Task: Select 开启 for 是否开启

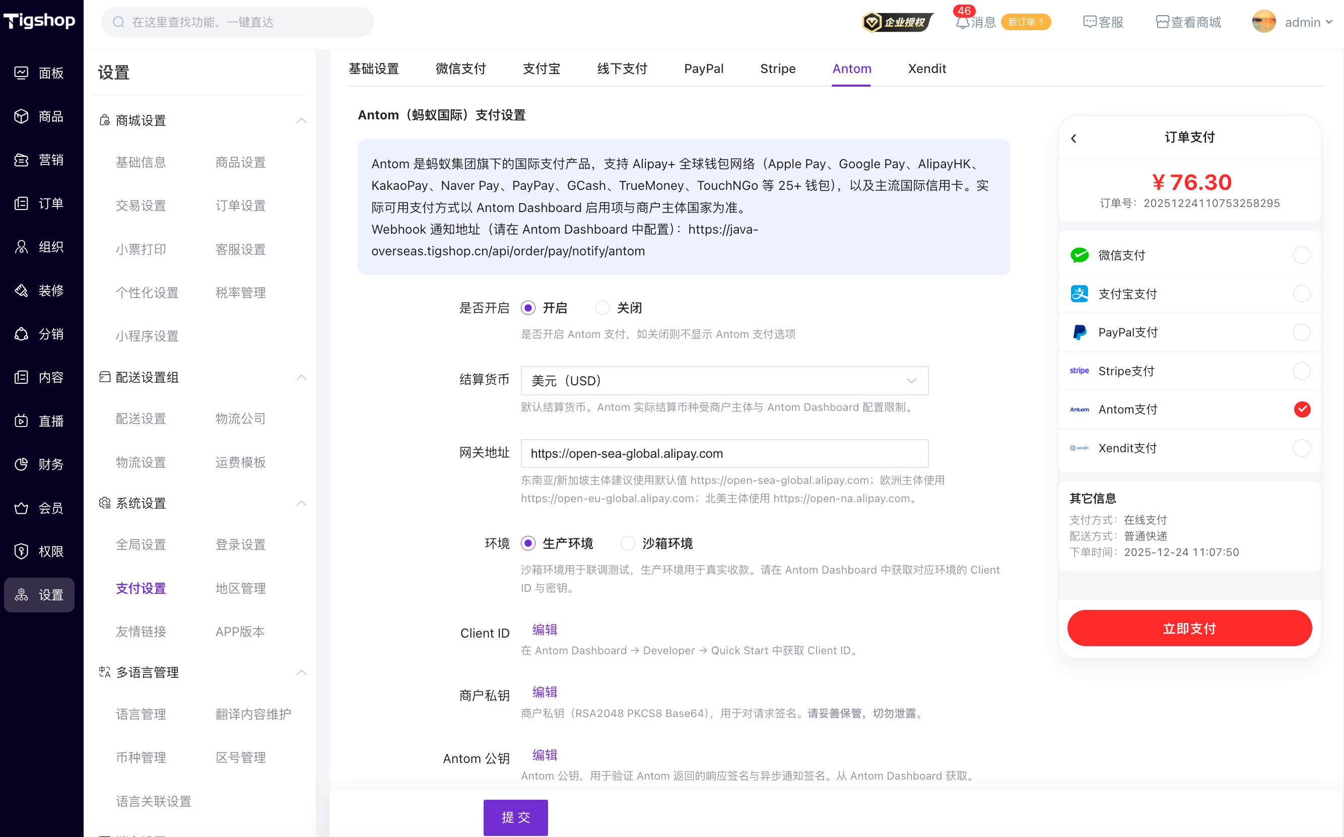Action: click(528, 308)
